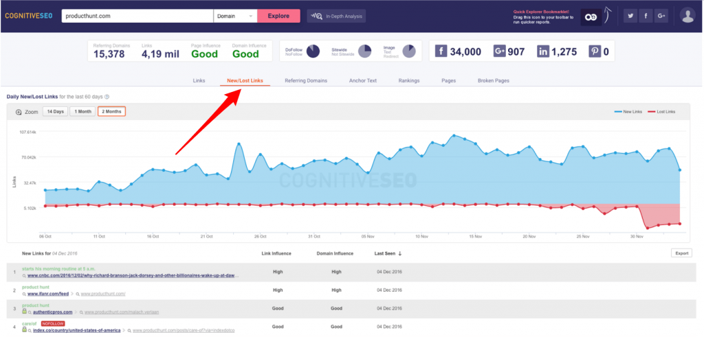
Task: Open the www.ifanr.com/feed link
Action: pyautogui.click(x=48, y=294)
